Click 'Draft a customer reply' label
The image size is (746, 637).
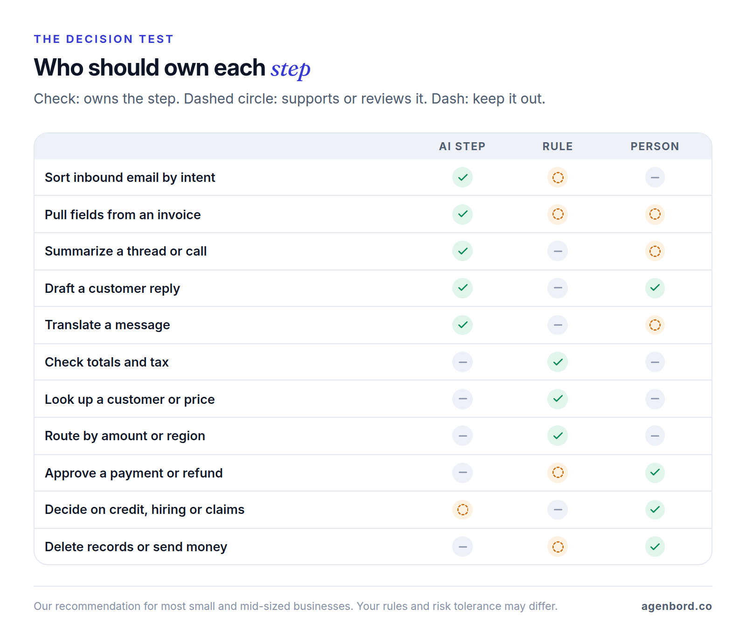click(x=112, y=289)
